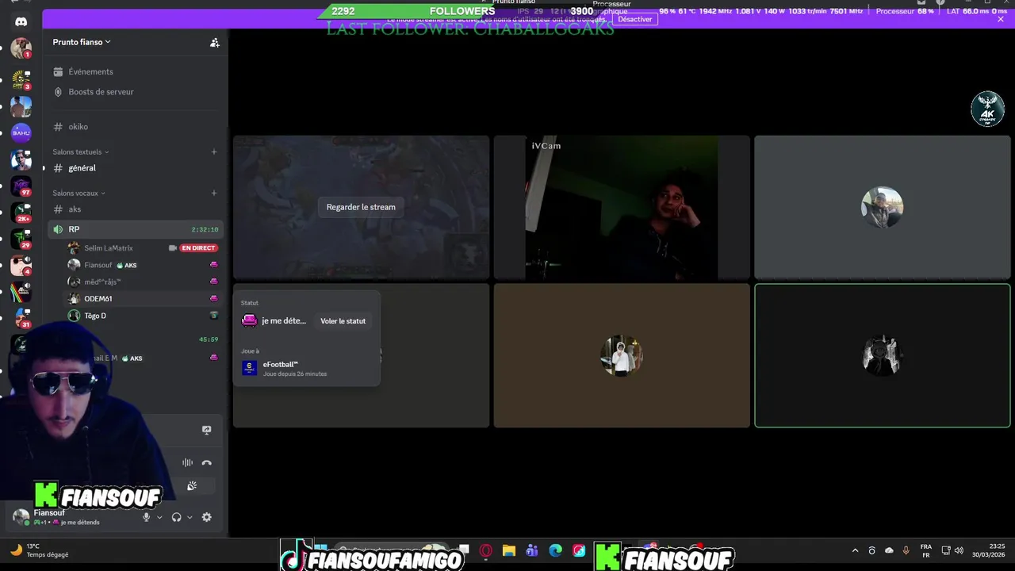Invite people using the add-member icon
Screen dimensions: 1015x571
click(214, 43)
